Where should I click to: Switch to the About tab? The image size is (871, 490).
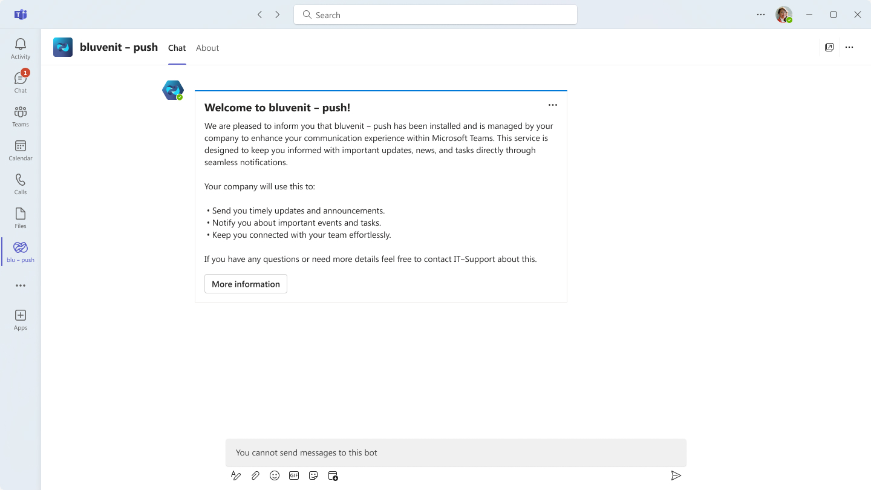coord(207,48)
